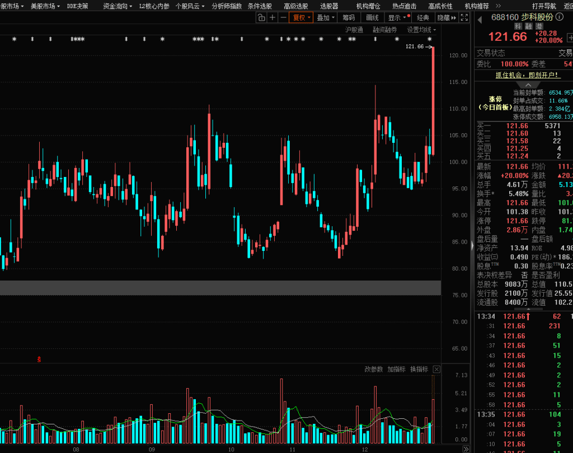The height and width of the screenshot is (453, 573).
Task: Toggle the 融资融券 marker display
Action: pyautogui.click(x=385, y=30)
